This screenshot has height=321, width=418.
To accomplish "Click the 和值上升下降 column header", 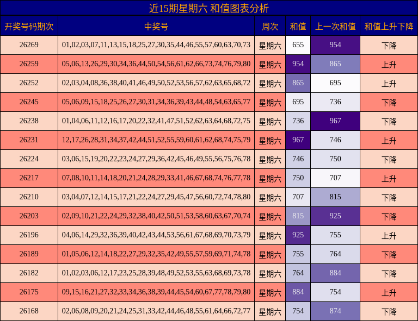I will (389, 26).
